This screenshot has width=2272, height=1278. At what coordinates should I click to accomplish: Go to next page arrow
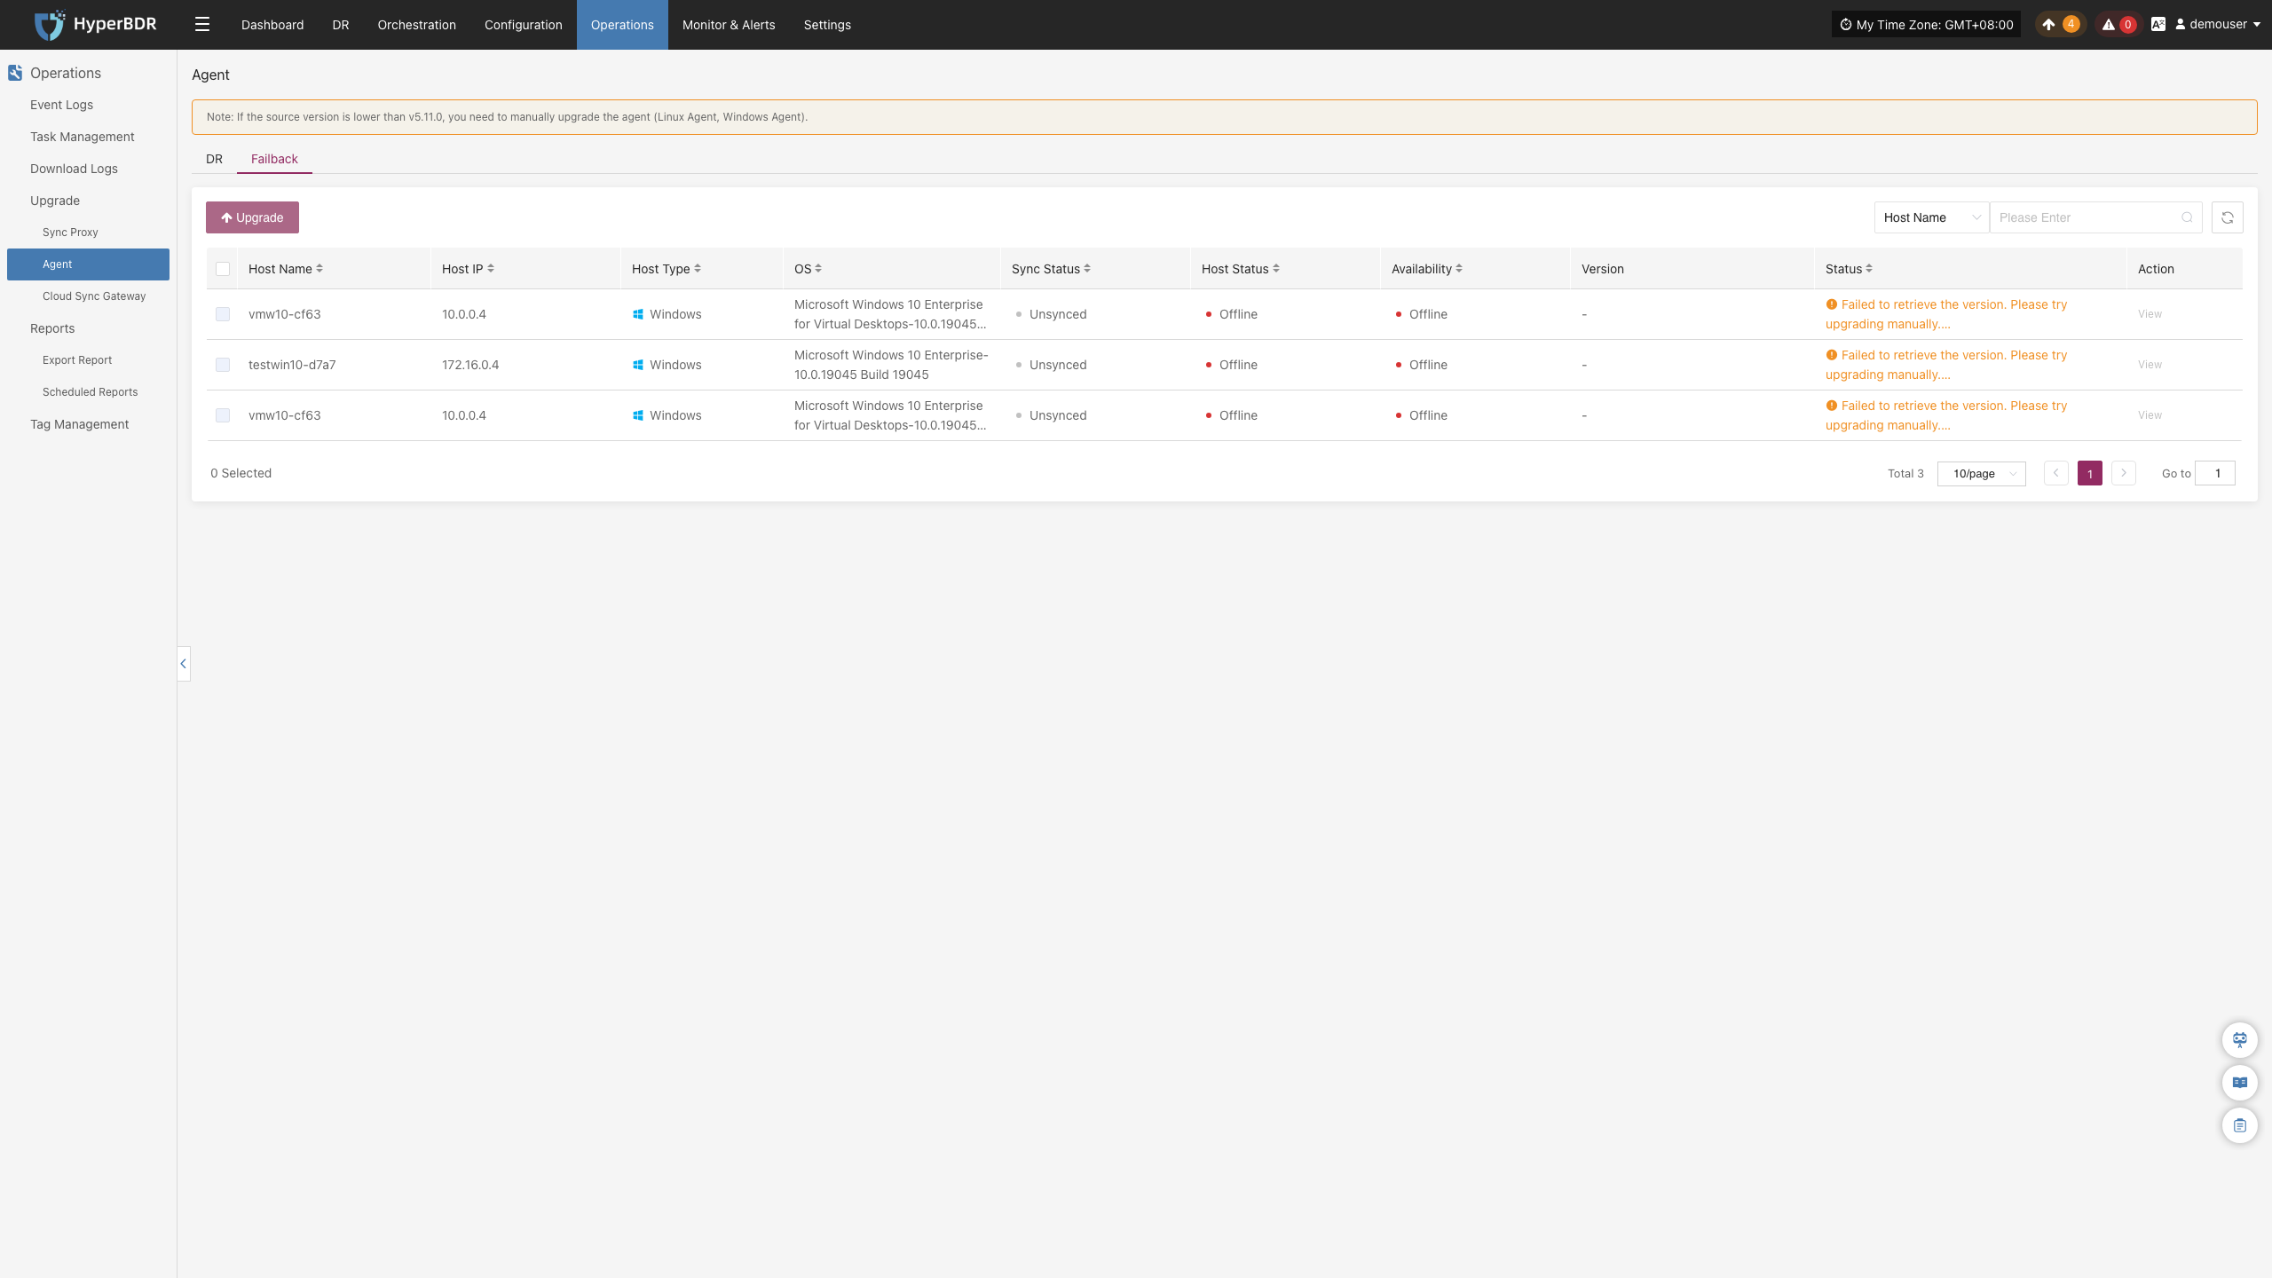[x=2124, y=473]
